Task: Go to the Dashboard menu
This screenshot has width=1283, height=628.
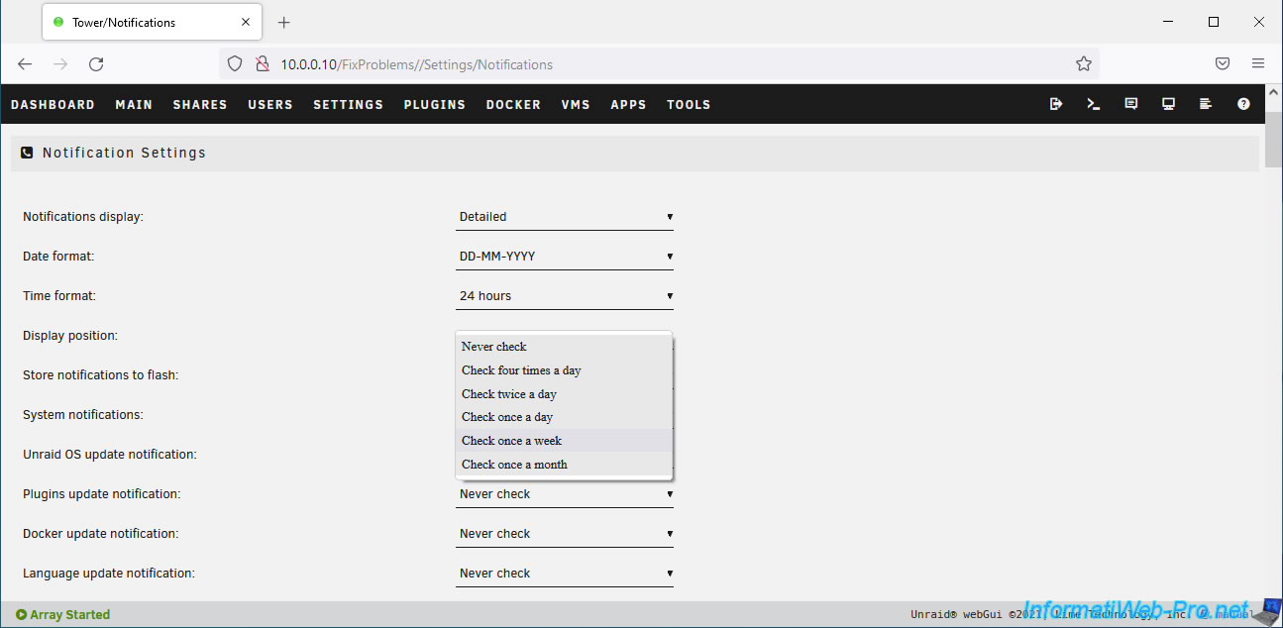Action: [53, 105]
